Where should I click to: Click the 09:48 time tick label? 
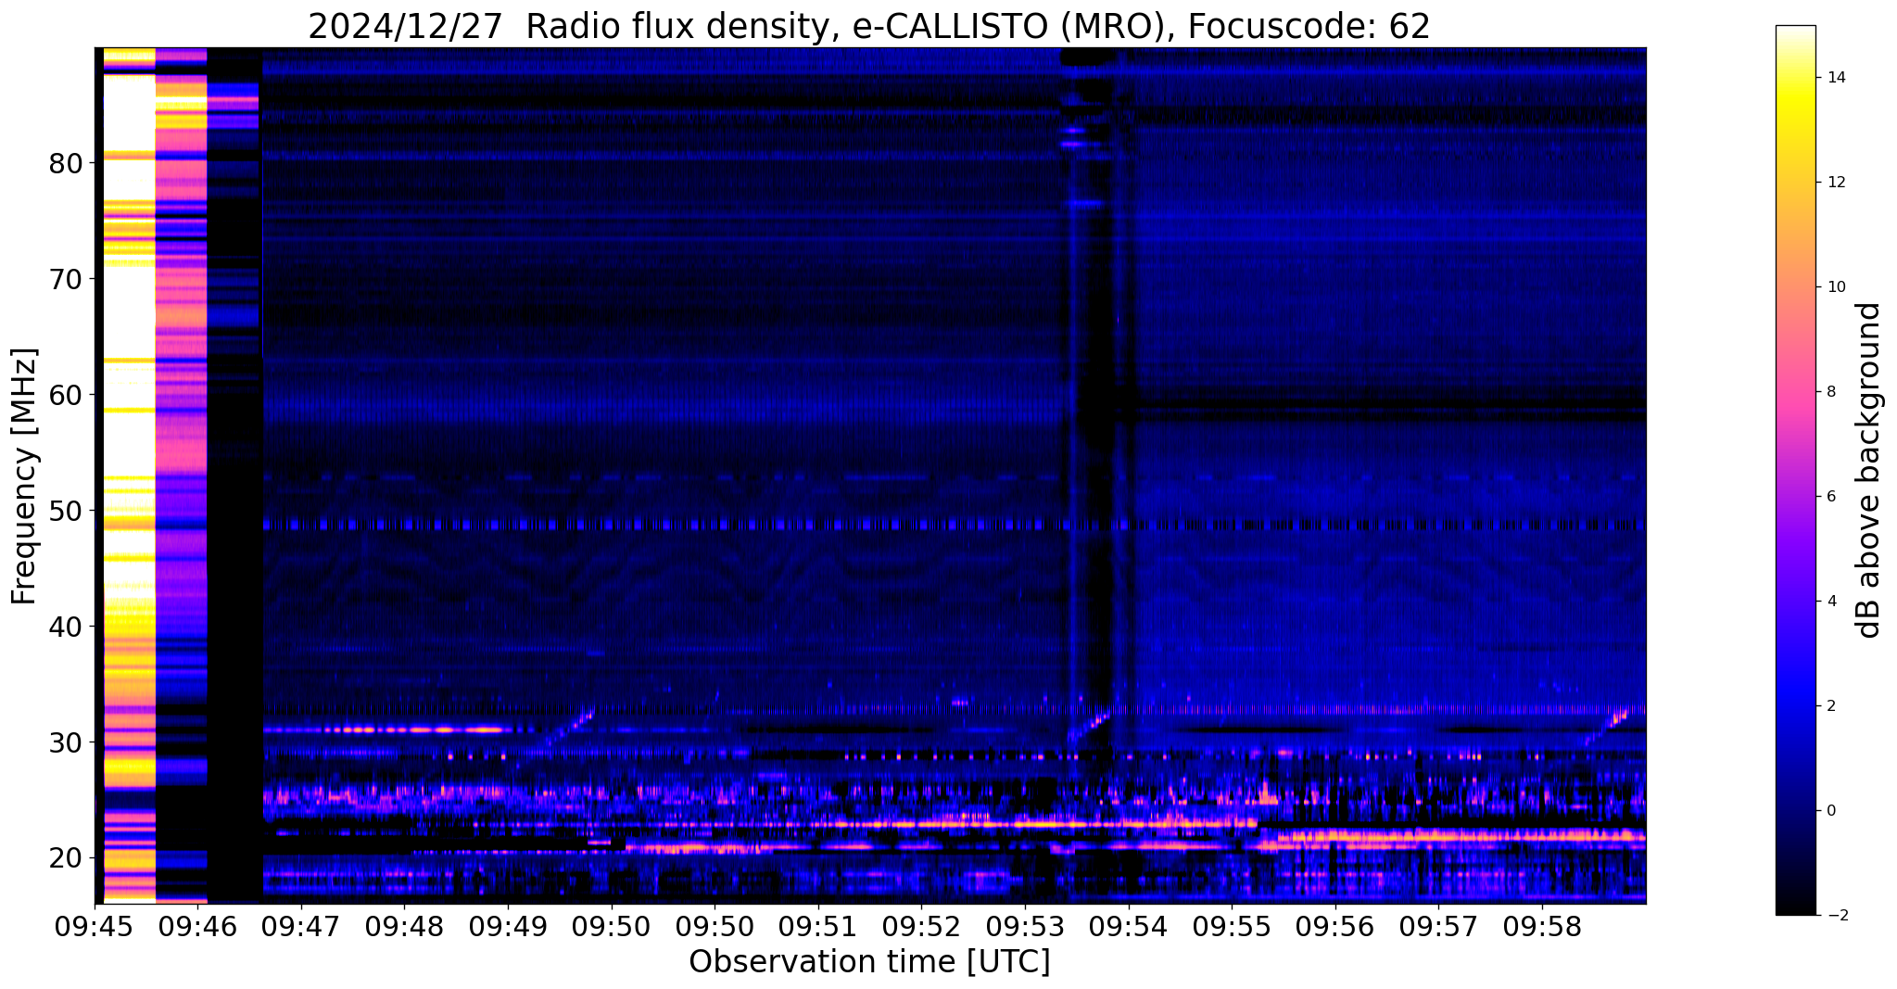pyautogui.click(x=405, y=927)
